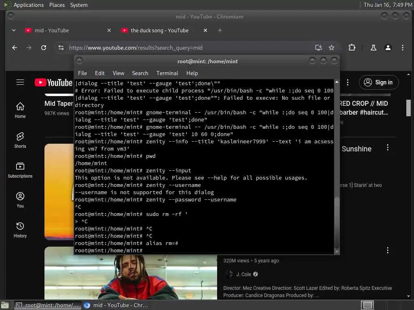The height and width of the screenshot is (310, 414).
Task: Open options for J. Cole video
Action: point(387,250)
